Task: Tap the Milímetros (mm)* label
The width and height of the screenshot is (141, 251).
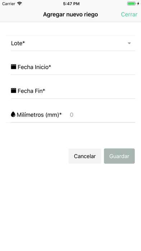Action: [x=39, y=115]
